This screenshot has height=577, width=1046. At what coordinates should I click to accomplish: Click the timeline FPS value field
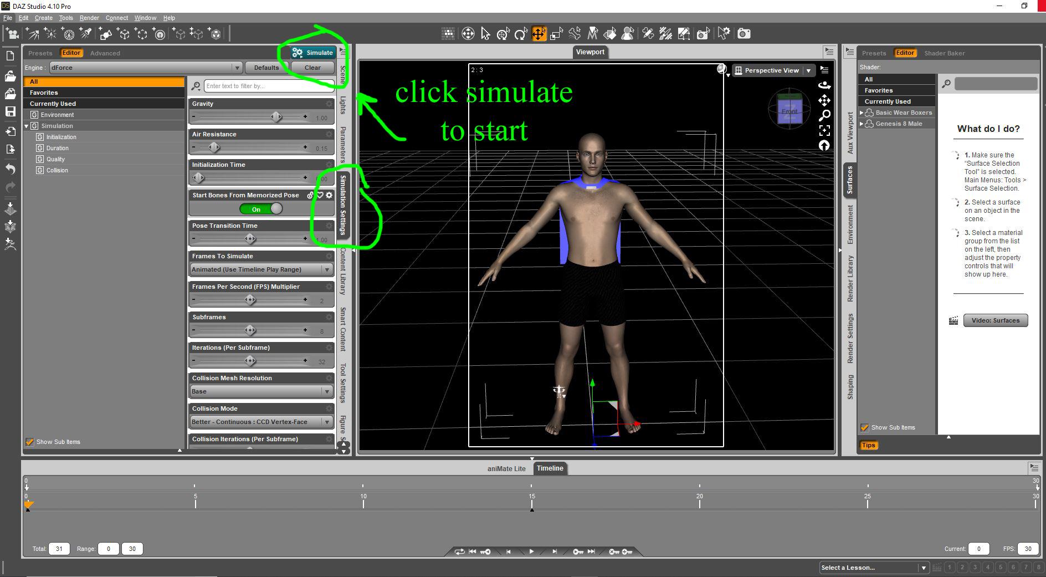[1028, 549]
